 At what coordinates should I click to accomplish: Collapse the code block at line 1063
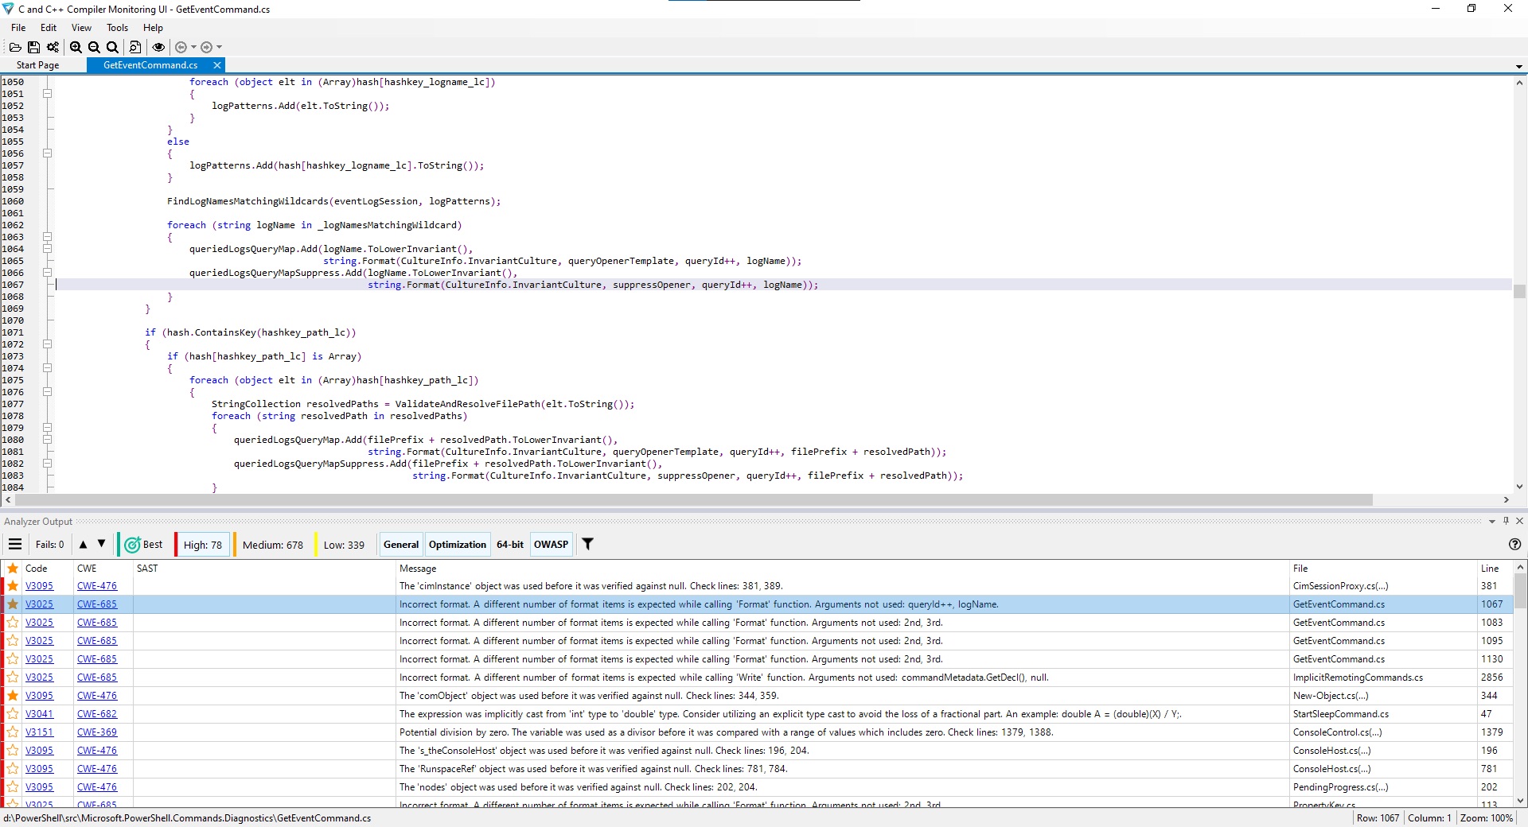pos(47,237)
